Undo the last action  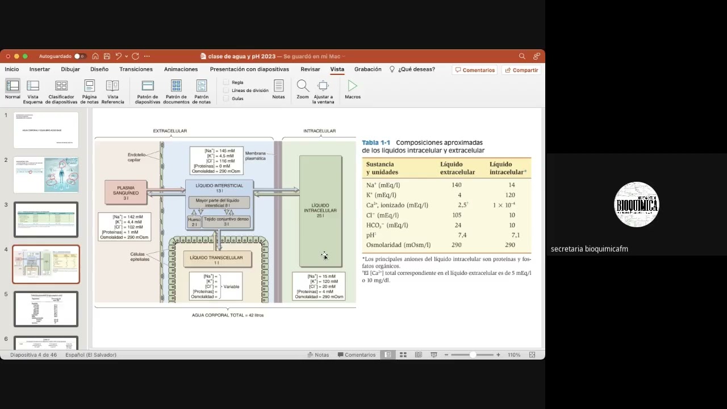tap(118, 56)
